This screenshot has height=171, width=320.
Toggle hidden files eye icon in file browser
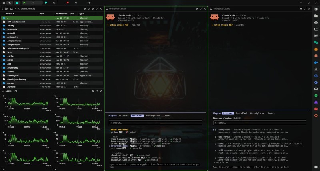(85, 9)
